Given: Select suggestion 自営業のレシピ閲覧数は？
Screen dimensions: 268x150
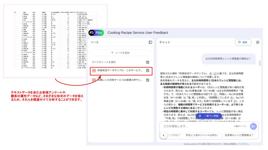Looking at the screenshot, I should coord(239,135).
